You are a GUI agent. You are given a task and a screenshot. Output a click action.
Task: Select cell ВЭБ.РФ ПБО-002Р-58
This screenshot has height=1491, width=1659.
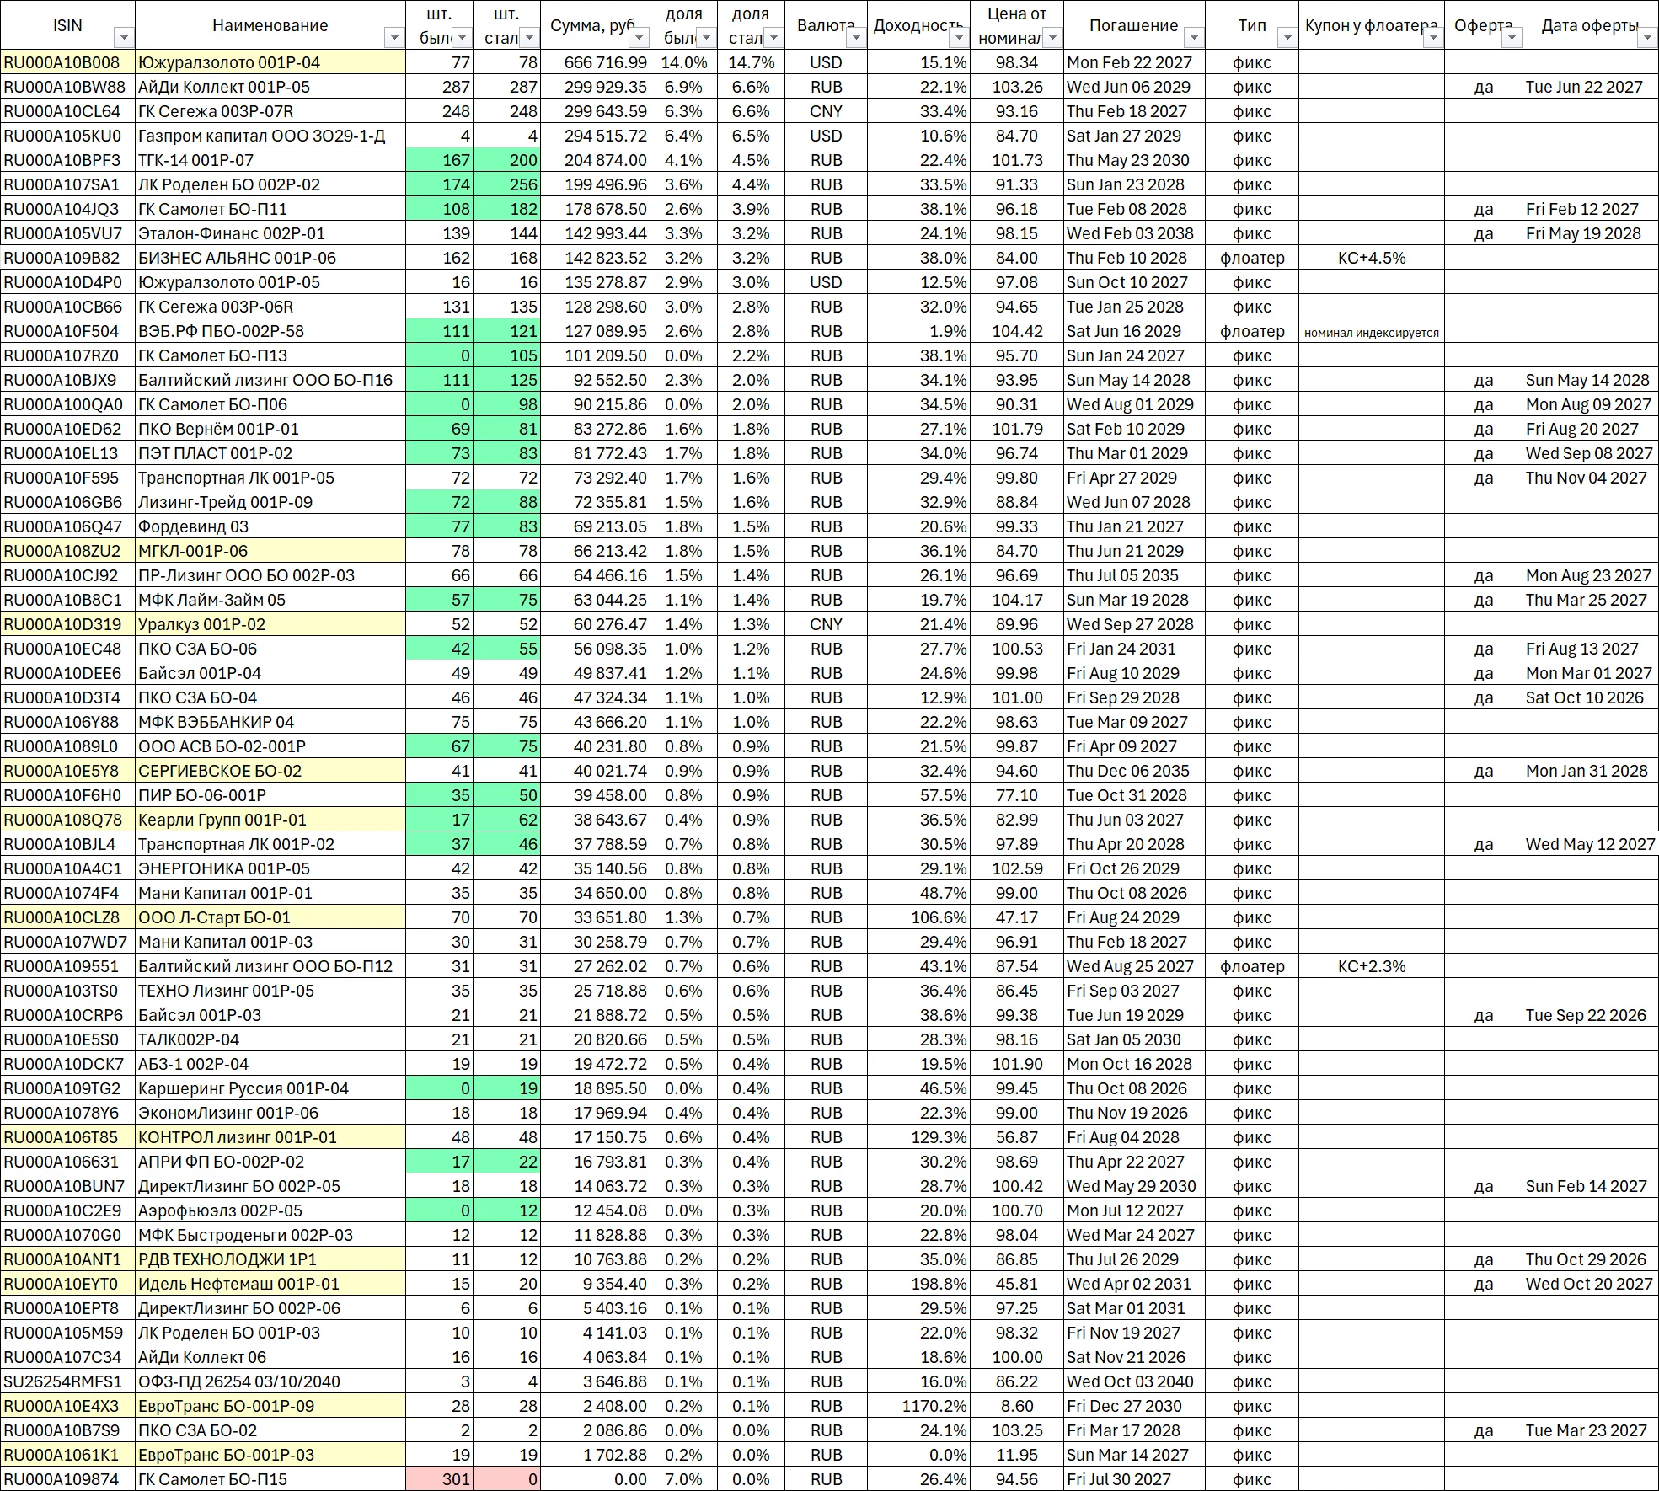(x=270, y=331)
